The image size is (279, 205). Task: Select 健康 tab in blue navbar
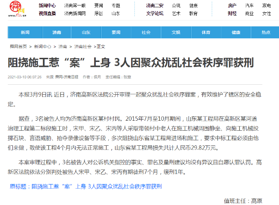point(236,32)
